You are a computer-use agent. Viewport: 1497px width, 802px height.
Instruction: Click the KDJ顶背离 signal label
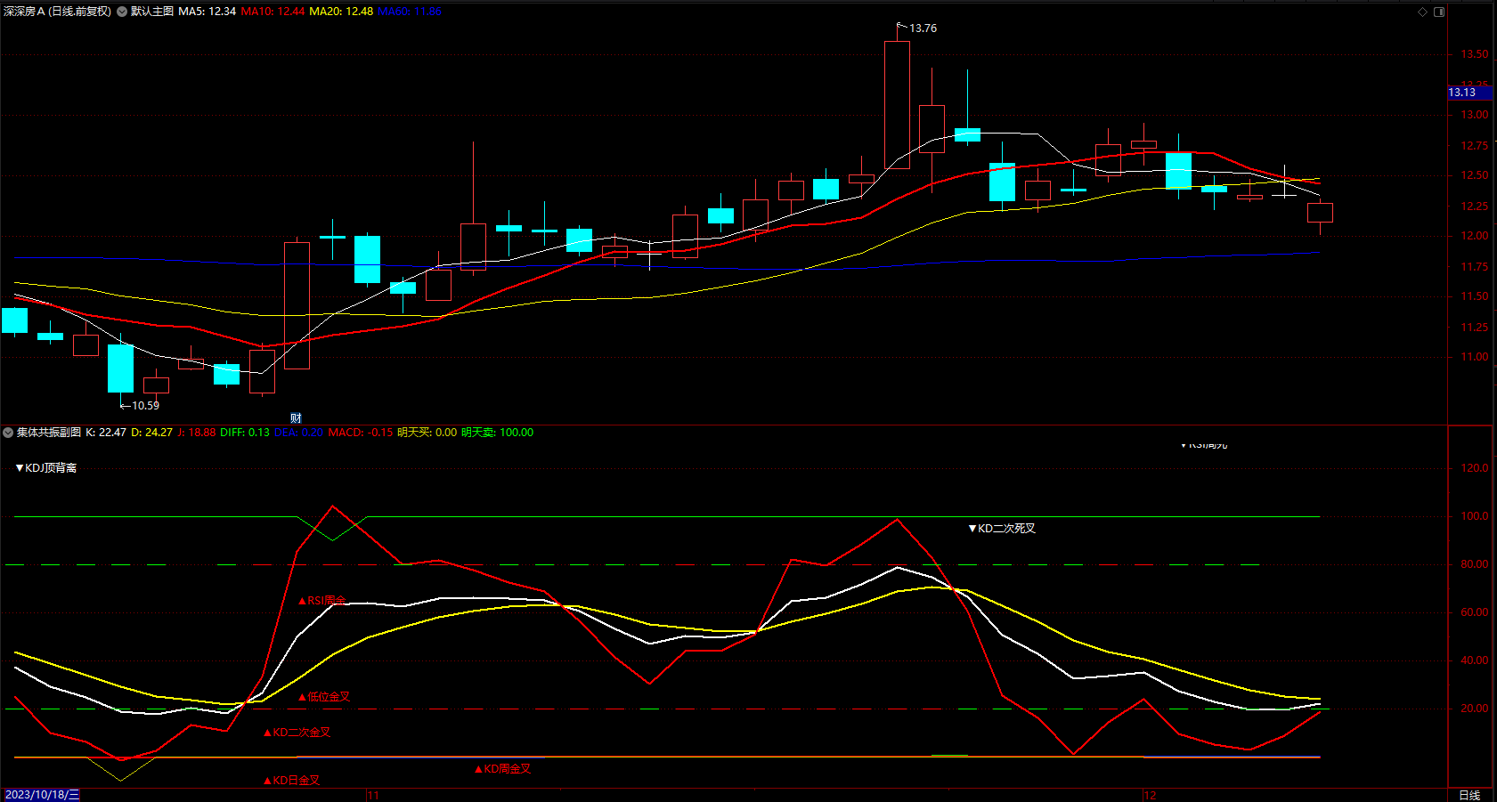pos(46,468)
